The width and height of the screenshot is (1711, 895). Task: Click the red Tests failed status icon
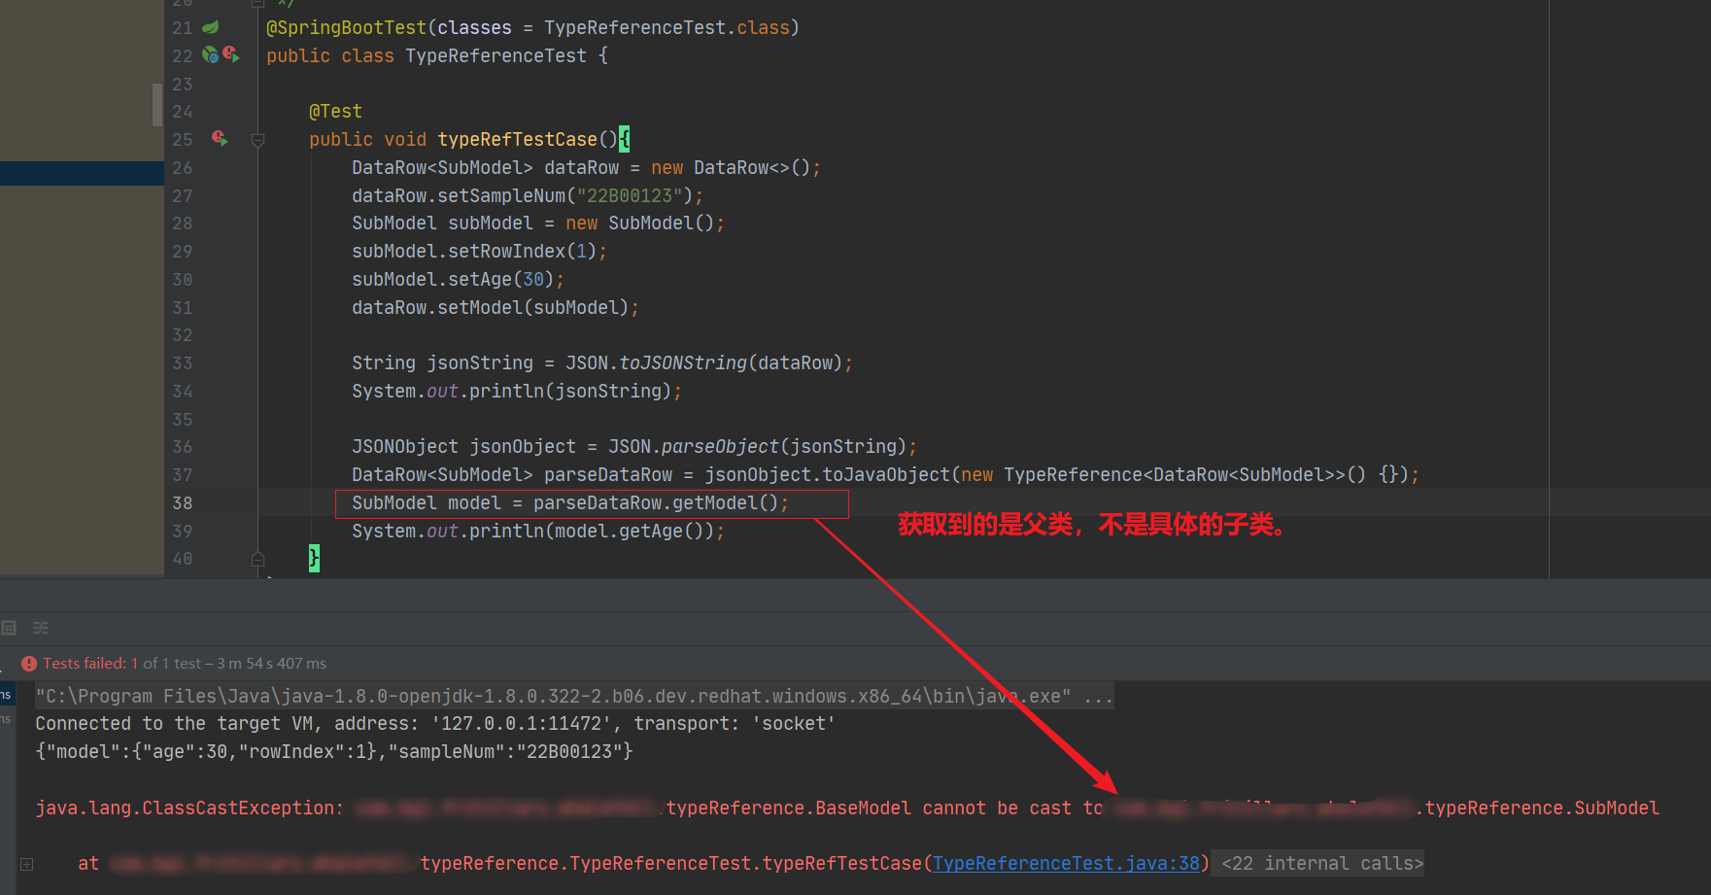(x=29, y=664)
